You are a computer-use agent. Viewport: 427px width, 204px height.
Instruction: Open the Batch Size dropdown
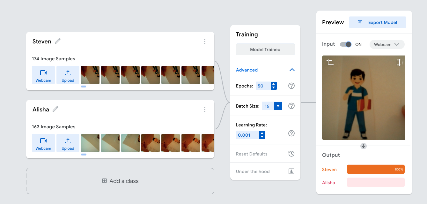(x=278, y=106)
